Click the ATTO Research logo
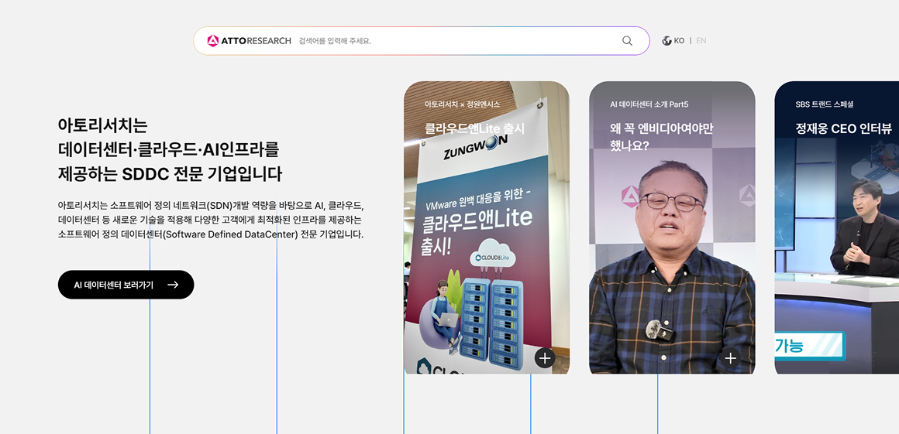This screenshot has width=899, height=434. (x=249, y=41)
